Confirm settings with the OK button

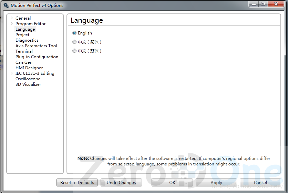tap(172, 183)
